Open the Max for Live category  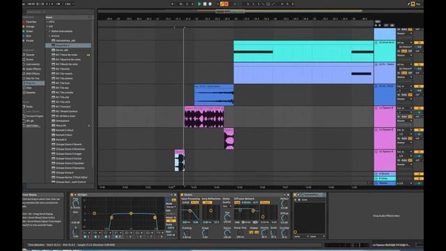(x=33, y=78)
